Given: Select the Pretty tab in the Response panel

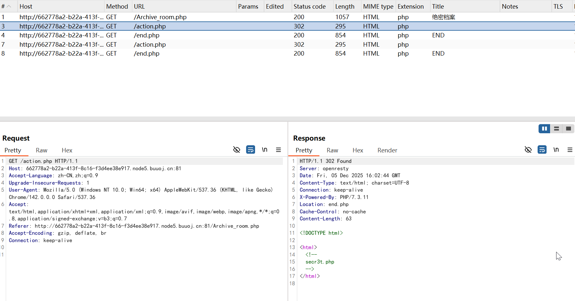Looking at the screenshot, I should [x=304, y=150].
